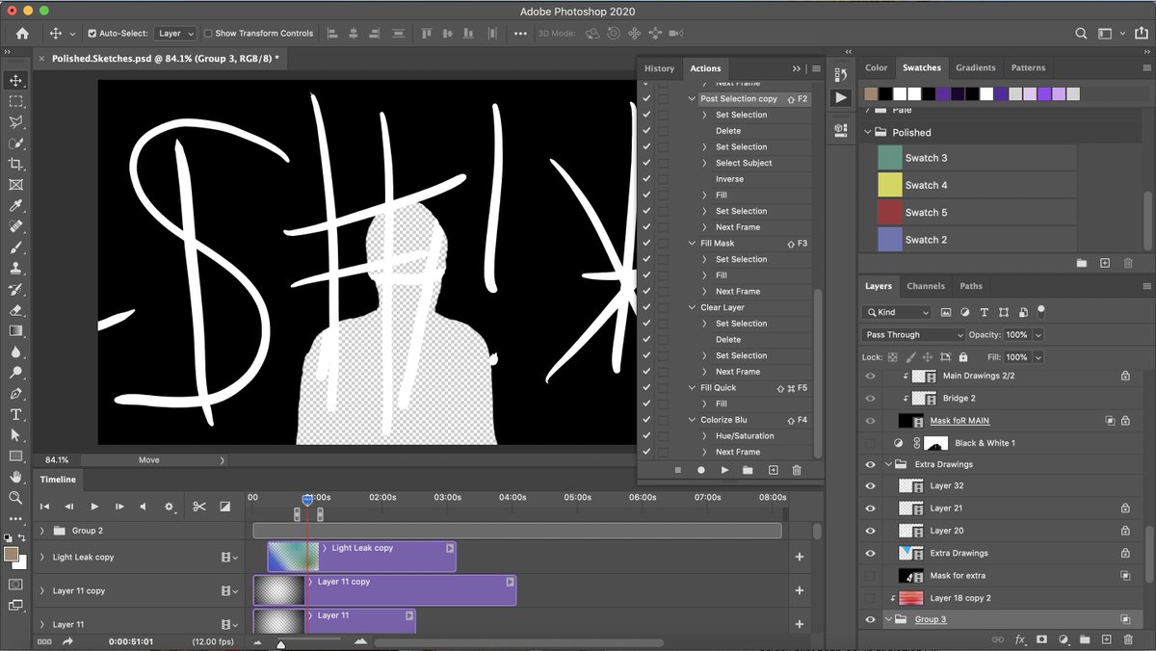Create a new action in Actions panel
Viewport: 1156px width, 651px height.
[773, 470]
